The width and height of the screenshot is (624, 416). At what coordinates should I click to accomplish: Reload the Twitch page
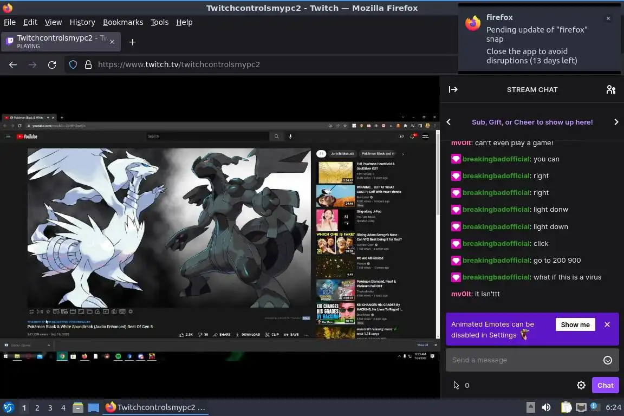tap(52, 64)
